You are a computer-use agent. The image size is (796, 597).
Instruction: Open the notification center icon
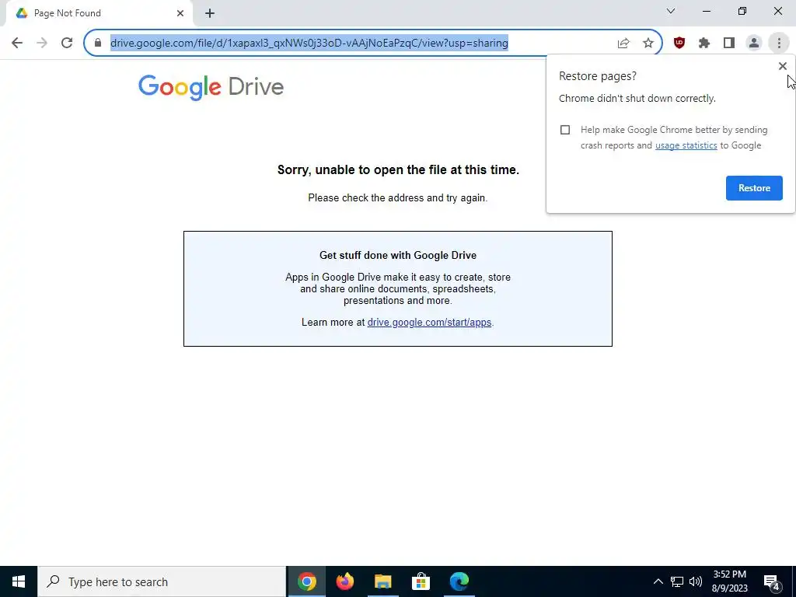[x=772, y=581]
